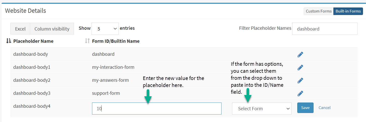This screenshot has height=122, width=366.
Task: Select the my-interaction-form cell
Action: 113,67
